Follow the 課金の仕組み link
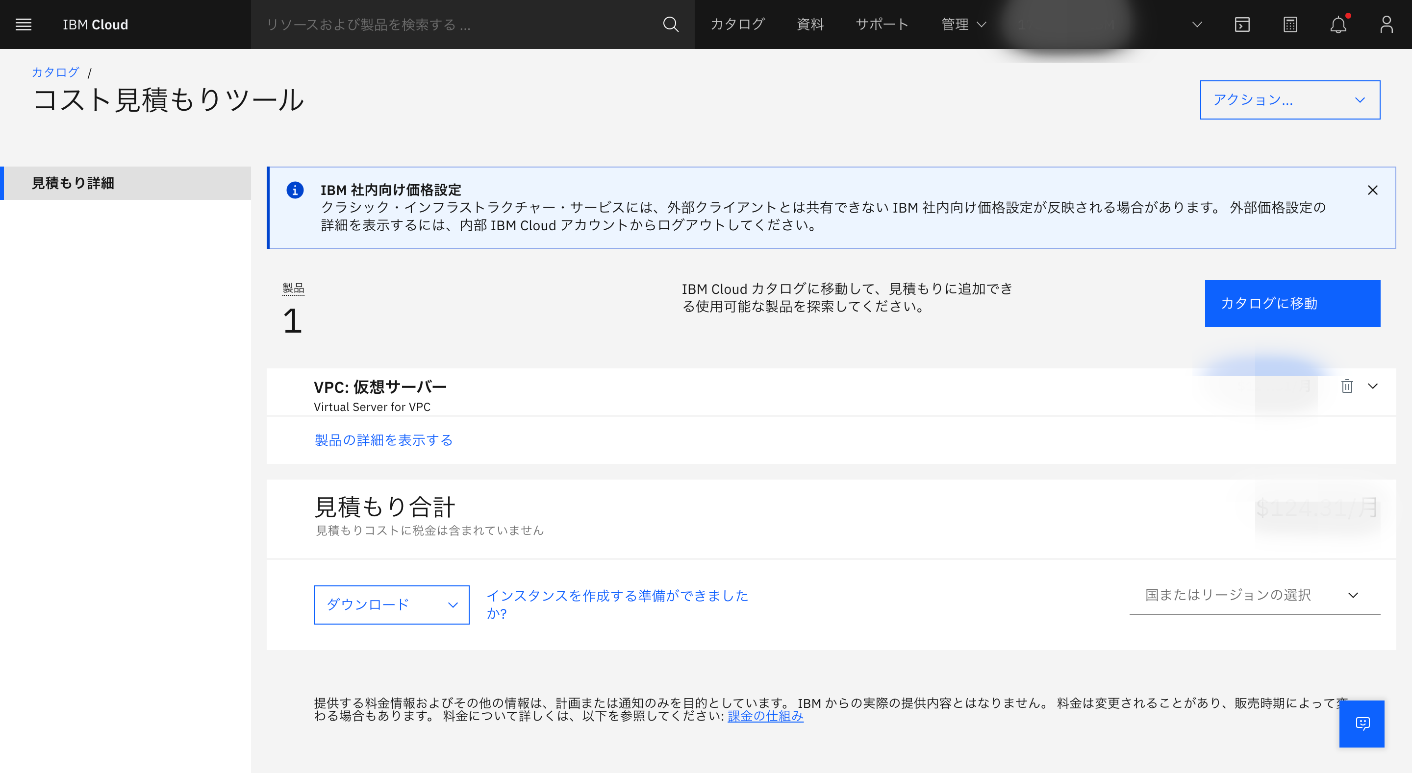 (765, 716)
